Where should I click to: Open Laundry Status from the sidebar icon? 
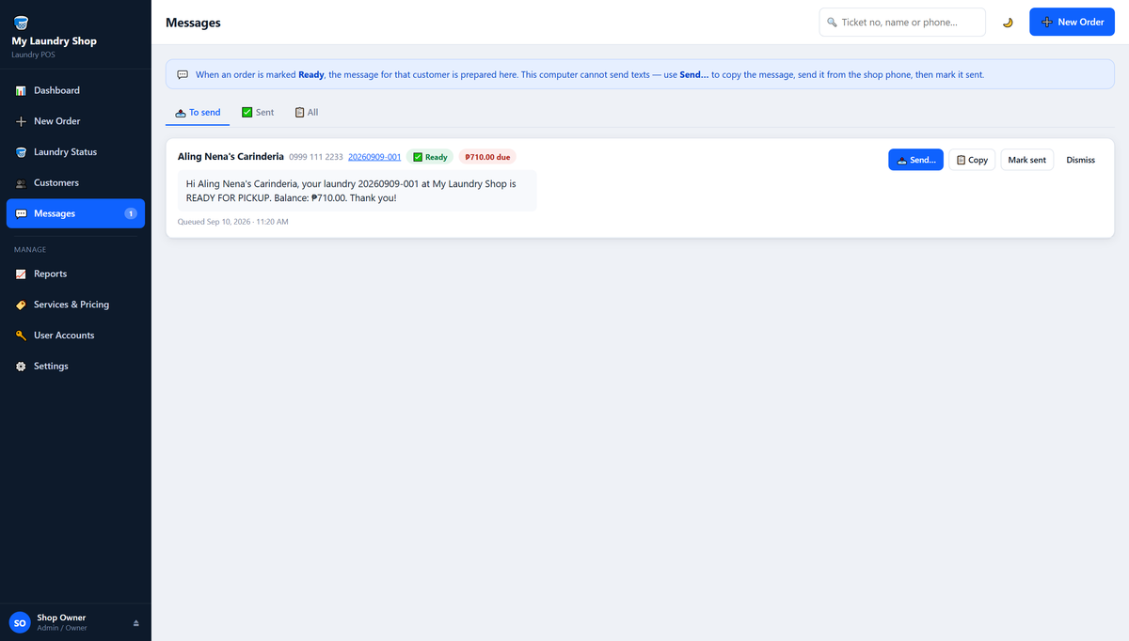(21, 152)
